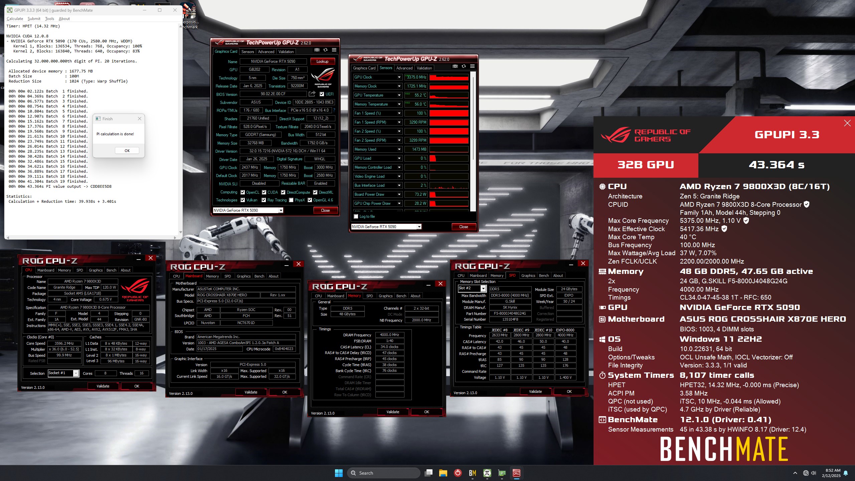
Task: Open the GPU Temperature sensor dropdown
Action: click(399, 95)
